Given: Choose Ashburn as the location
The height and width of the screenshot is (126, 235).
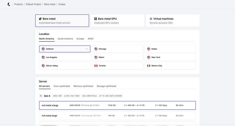Looking at the screenshot, I should click(x=64, y=49).
